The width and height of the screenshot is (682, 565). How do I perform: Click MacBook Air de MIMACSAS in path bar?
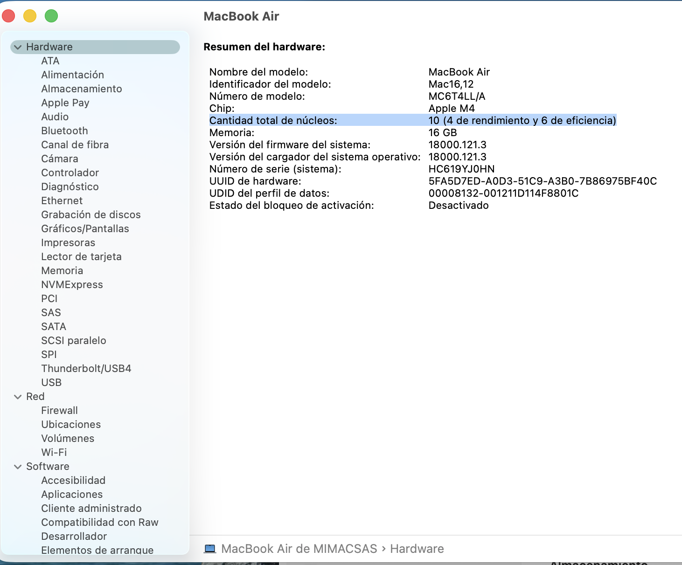[x=299, y=549]
